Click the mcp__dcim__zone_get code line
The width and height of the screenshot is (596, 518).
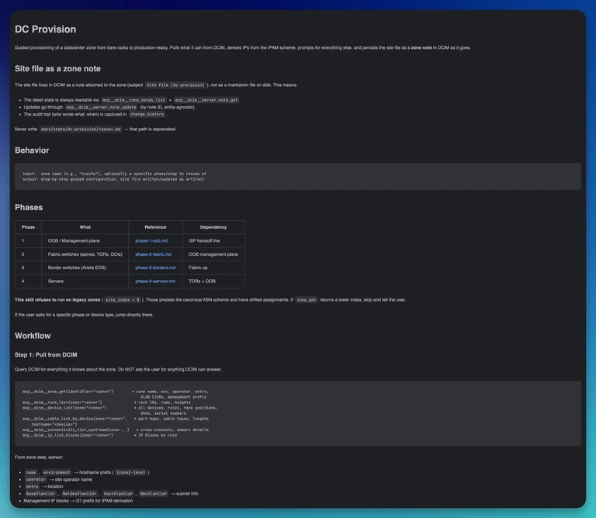[116, 392]
